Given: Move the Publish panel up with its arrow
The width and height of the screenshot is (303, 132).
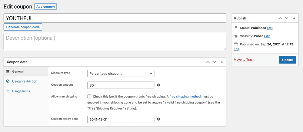Looking at the screenshot, I should click(280, 18).
